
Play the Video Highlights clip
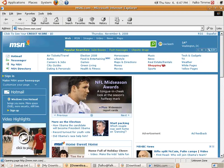point(24,138)
